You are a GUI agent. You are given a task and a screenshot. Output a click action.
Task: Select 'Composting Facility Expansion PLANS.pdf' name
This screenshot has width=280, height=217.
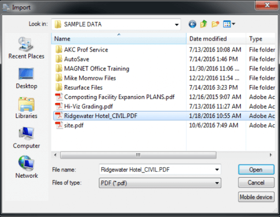click(x=120, y=97)
